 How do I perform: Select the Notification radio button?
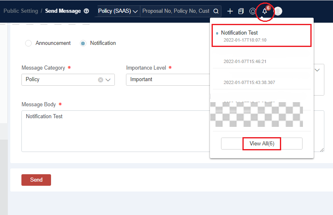coord(83,43)
